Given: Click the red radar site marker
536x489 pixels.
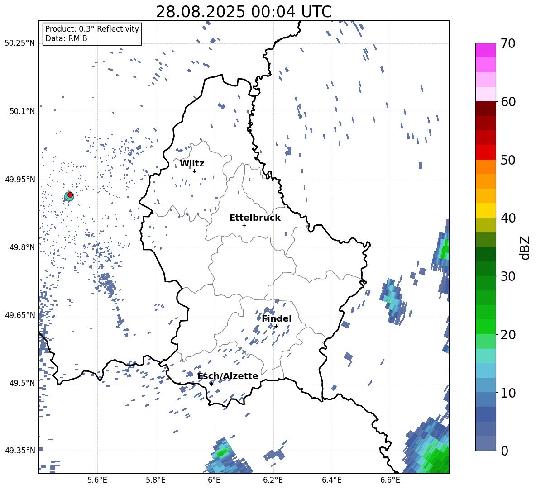Looking at the screenshot, I should (70, 195).
